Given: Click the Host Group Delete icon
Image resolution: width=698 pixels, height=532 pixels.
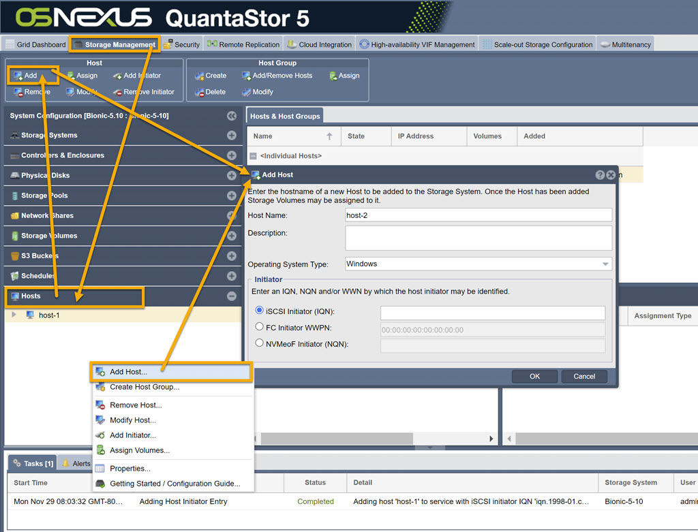Looking at the screenshot, I should click(199, 92).
